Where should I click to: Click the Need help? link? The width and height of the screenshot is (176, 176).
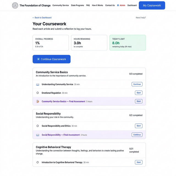[141, 18]
